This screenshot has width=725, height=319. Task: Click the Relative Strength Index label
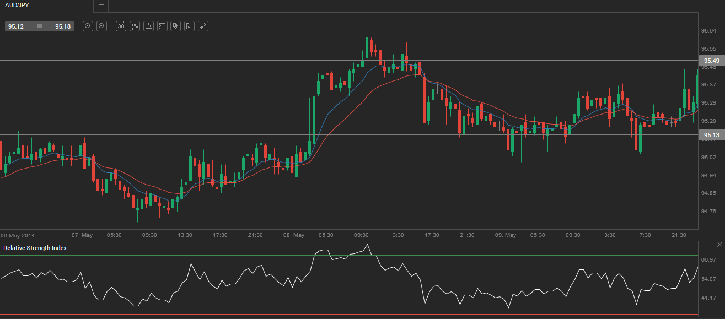35,248
